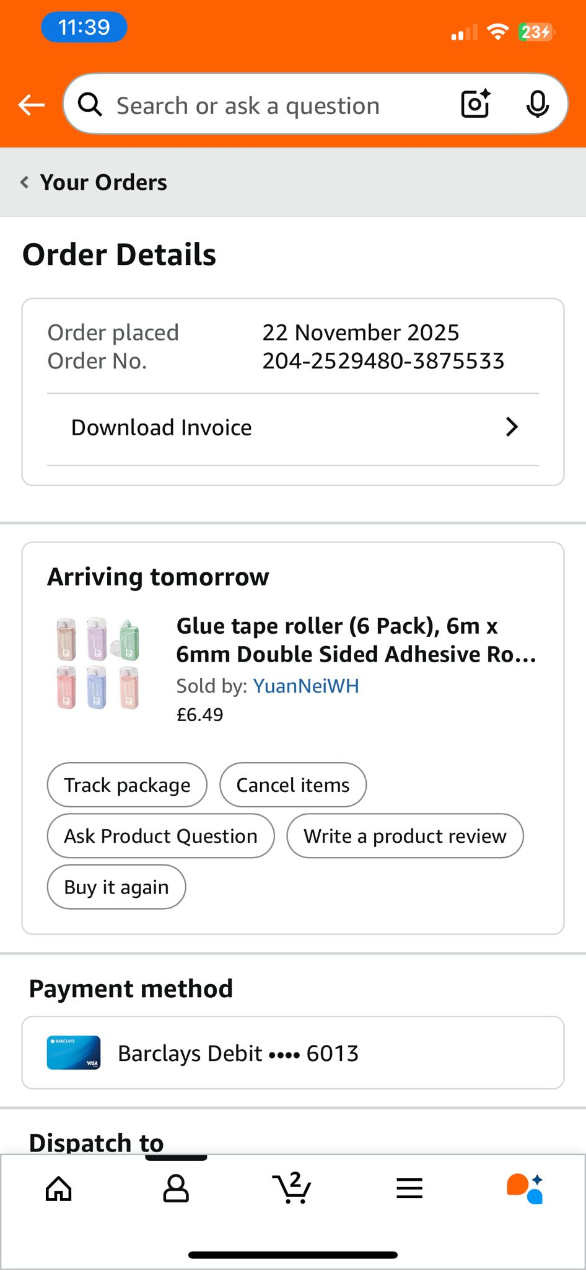Tap the glue tape roller thumbnail
Screen dimensions: 586x1270
pos(98,664)
